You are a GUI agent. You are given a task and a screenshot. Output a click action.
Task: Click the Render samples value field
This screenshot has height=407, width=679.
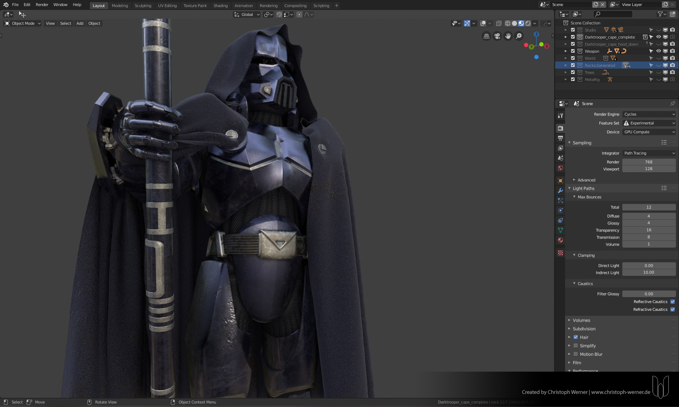tap(649, 162)
